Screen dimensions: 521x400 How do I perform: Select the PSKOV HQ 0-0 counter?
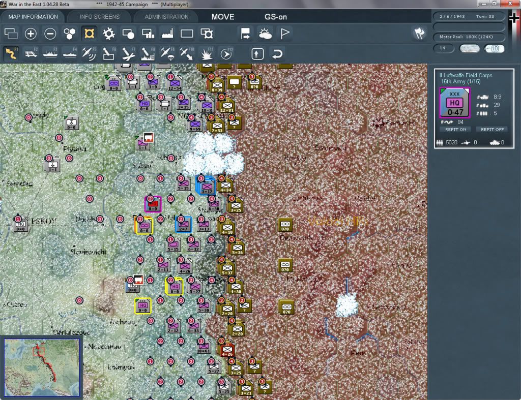point(20,225)
